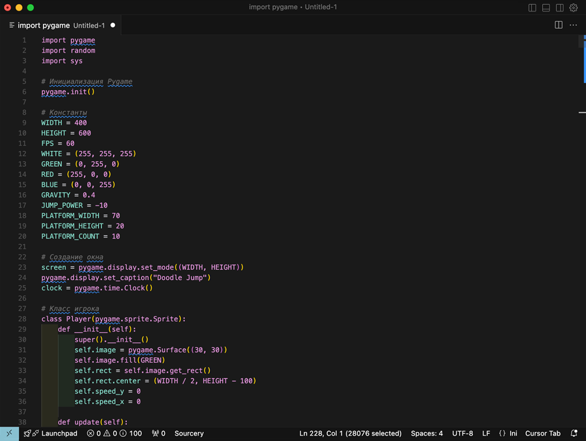
Task: Place cursor on 'WIDTH = 400' line
Action: coord(64,123)
